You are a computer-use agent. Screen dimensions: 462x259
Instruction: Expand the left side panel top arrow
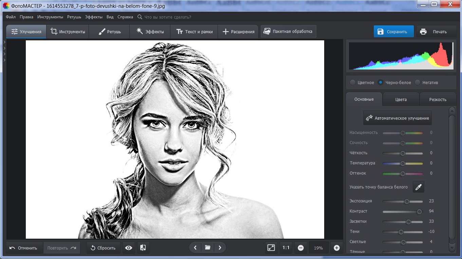[x=4, y=42]
